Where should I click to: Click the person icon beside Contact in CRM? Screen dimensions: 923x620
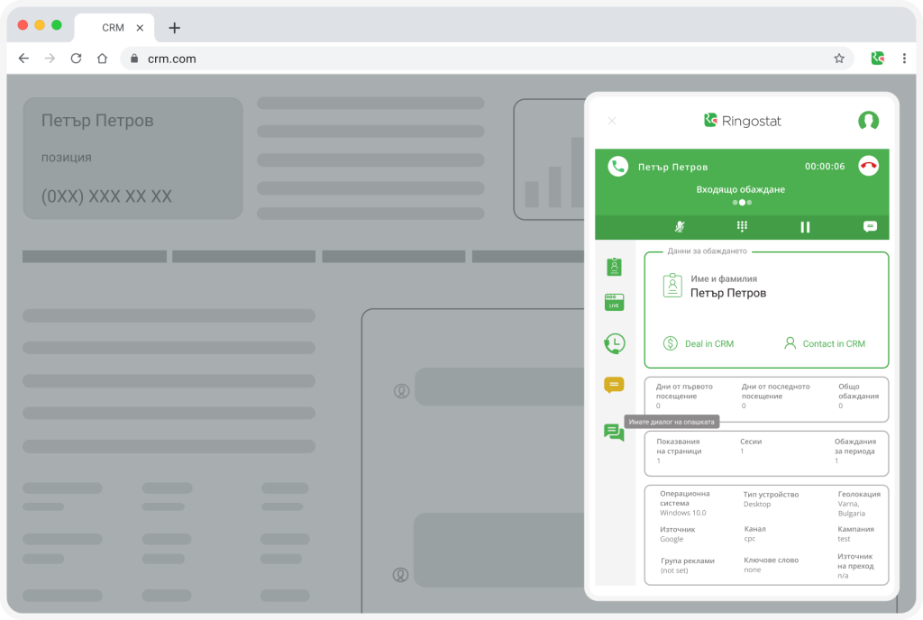tap(790, 343)
